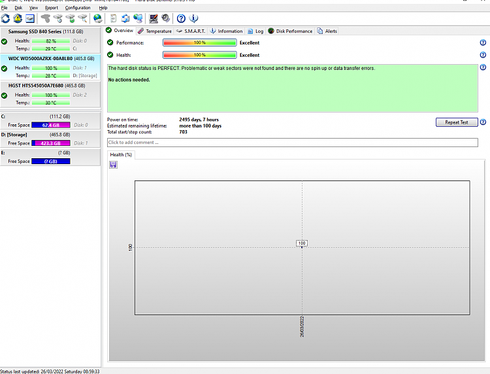Click the monitor icon in the toolbar
This screenshot has height=374, width=490.
click(x=154, y=18)
